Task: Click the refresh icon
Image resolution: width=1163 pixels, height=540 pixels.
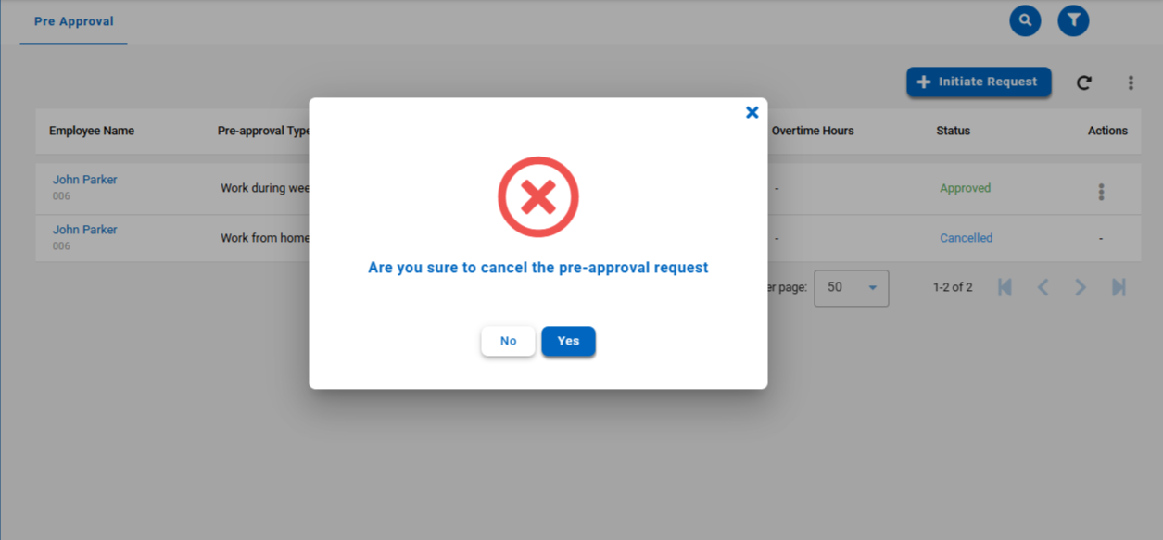Action: 1083,82
